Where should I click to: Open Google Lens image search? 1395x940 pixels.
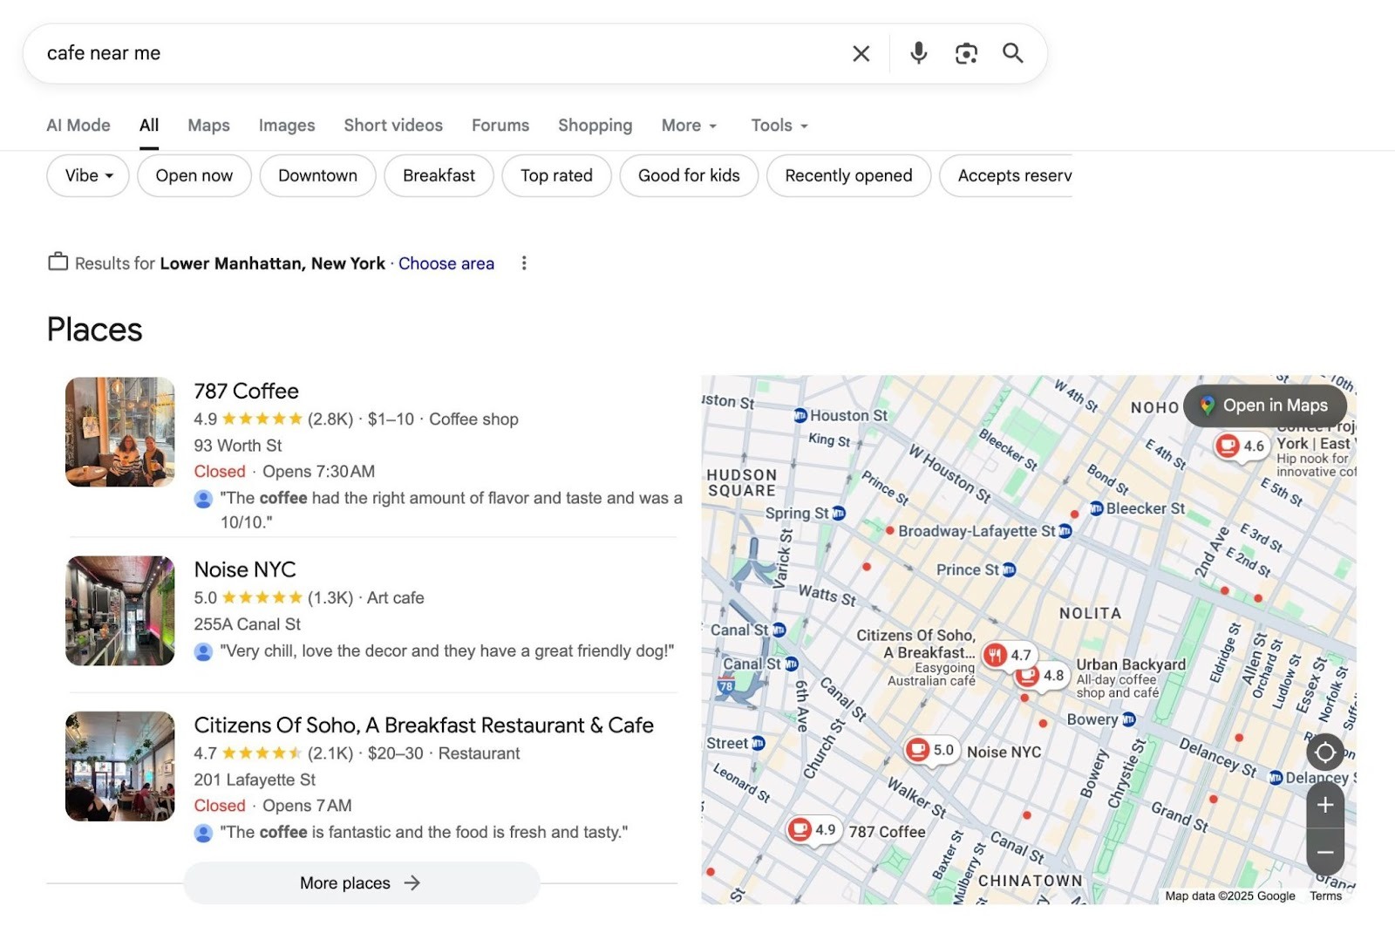tap(966, 53)
